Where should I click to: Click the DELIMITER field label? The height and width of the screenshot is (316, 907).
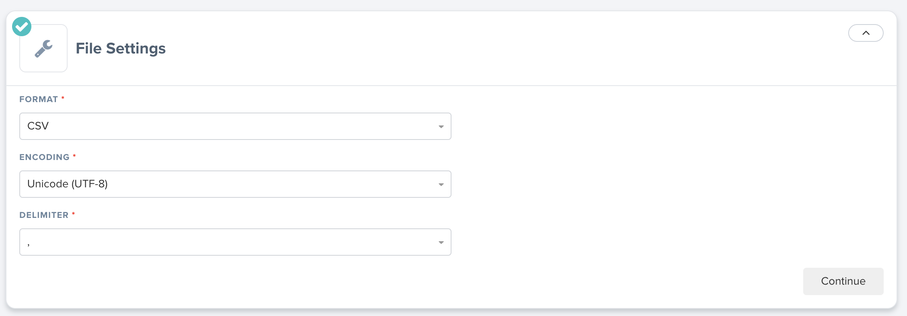44,215
